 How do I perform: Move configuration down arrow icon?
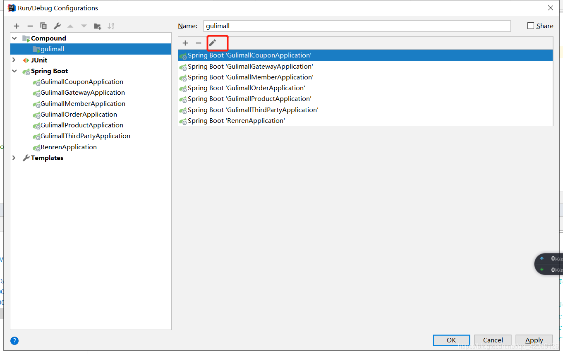84,26
